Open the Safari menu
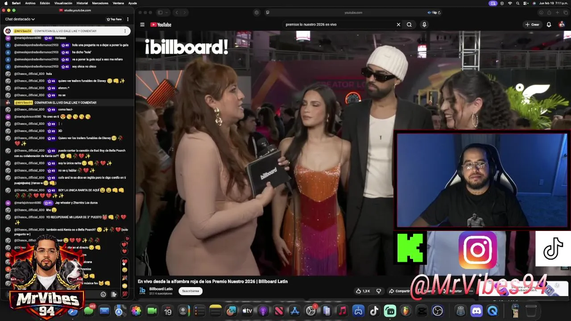571x321 pixels. (16, 3)
